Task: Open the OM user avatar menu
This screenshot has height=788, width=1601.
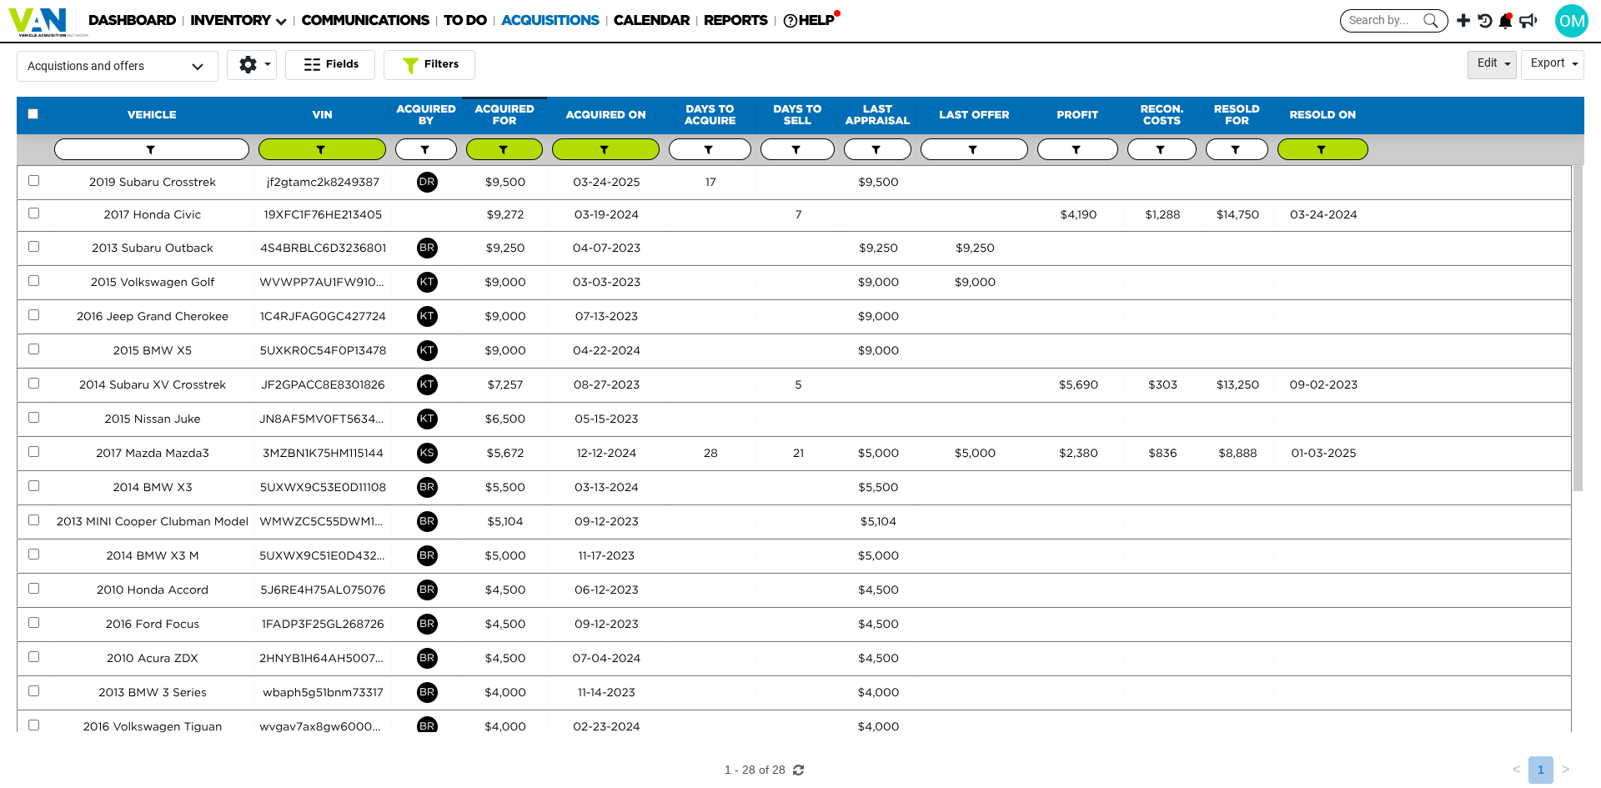Action: coord(1571,21)
